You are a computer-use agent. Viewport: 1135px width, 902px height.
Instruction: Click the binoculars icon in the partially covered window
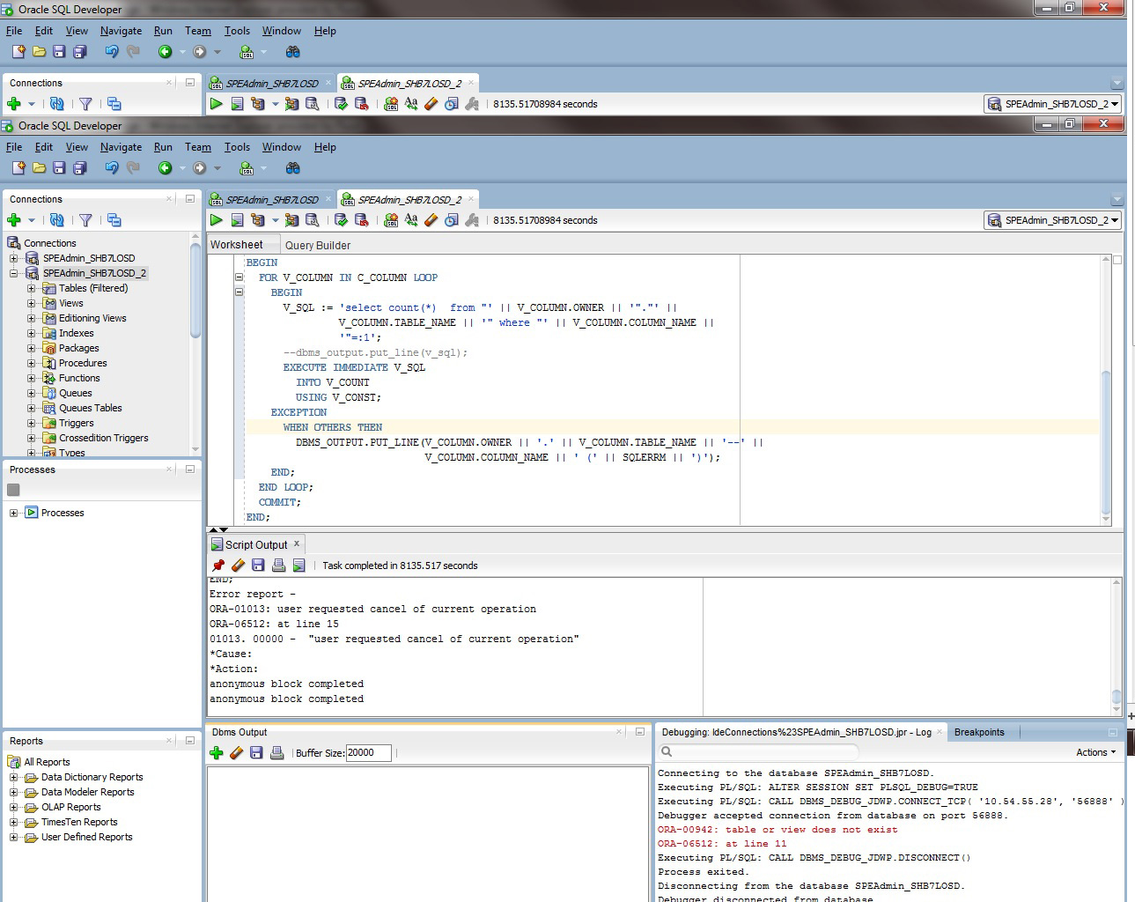(x=293, y=52)
